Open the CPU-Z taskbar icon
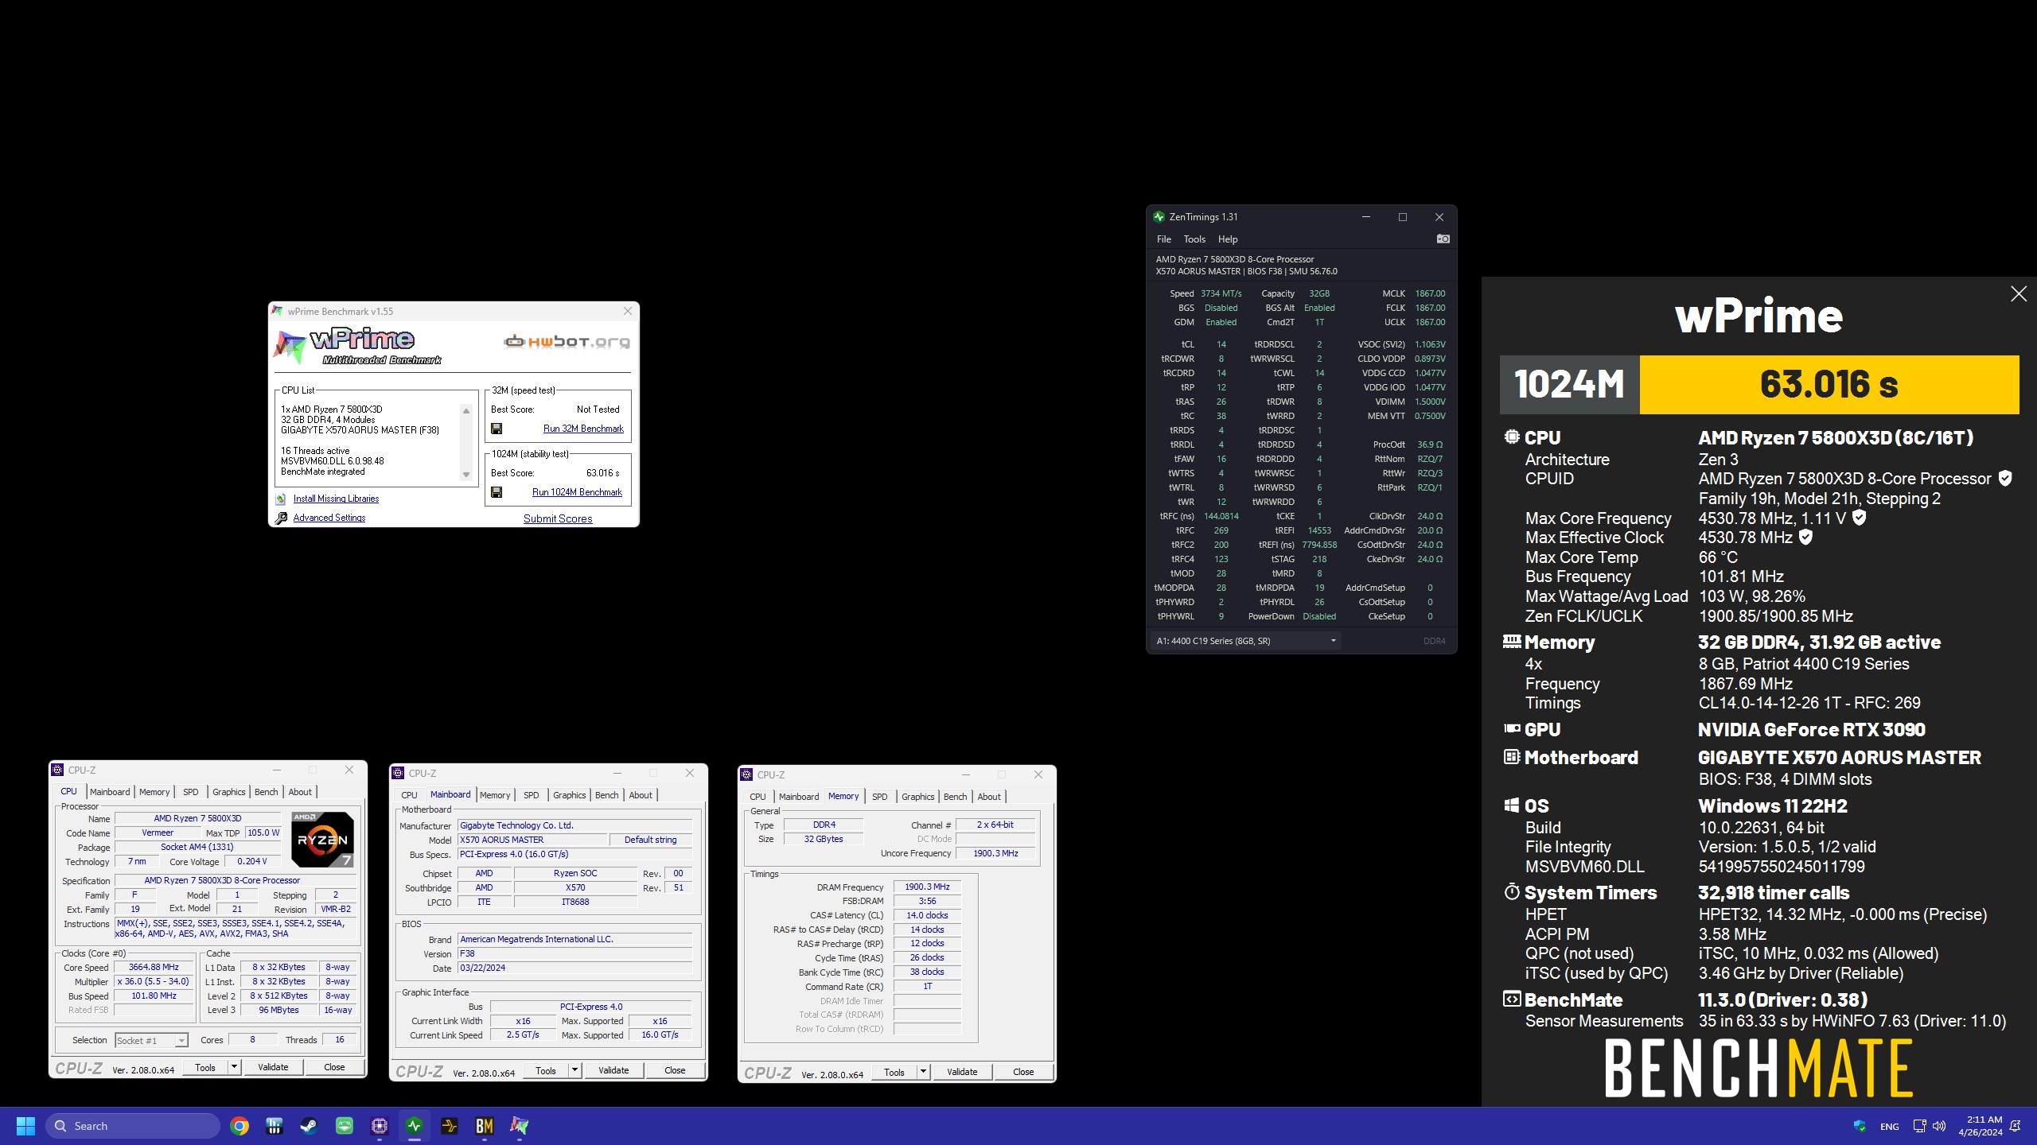The image size is (2037, 1145). tap(380, 1126)
